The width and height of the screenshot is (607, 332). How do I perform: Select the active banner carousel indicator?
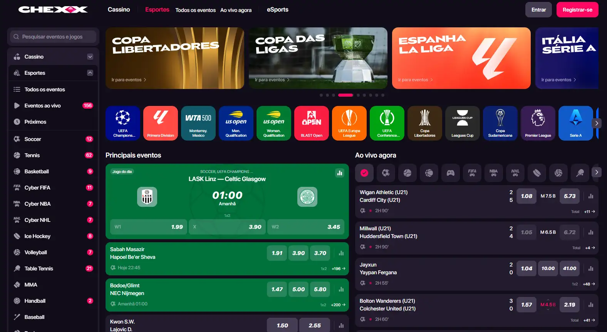(x=345, y=95)
